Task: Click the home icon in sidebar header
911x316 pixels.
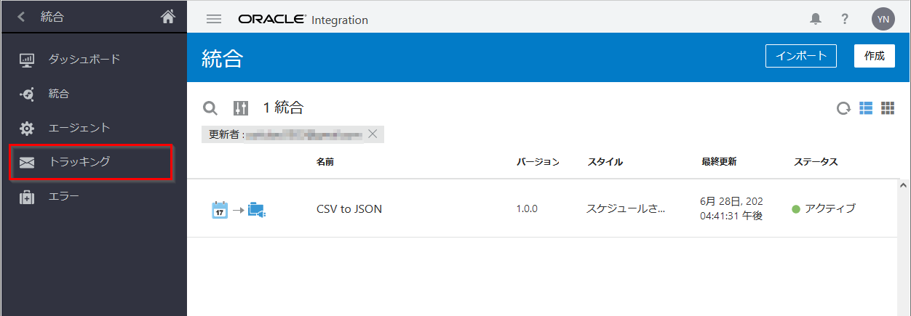Action: click(x=168, y=17)
